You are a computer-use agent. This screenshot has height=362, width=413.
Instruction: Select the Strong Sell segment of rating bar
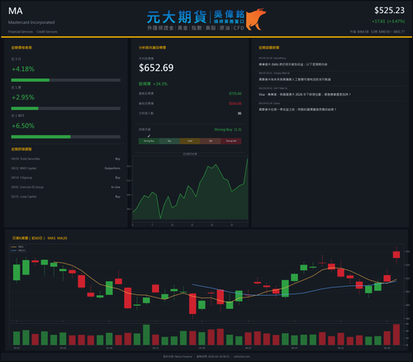[231, 141]
